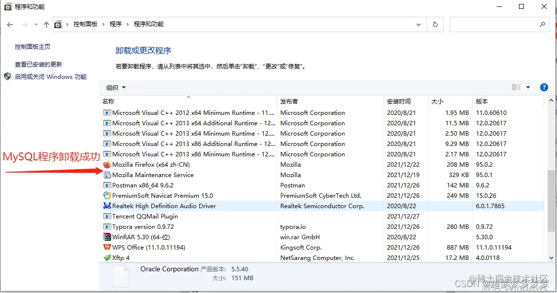Click install date 2021/12/22 cell
The image size is (557, 293).
(x=403, y=165)
